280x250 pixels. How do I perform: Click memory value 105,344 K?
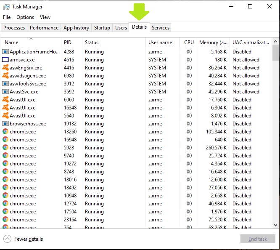216,132
